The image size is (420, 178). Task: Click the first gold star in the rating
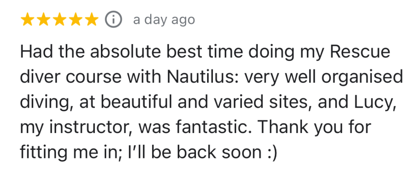click(27, 20)
